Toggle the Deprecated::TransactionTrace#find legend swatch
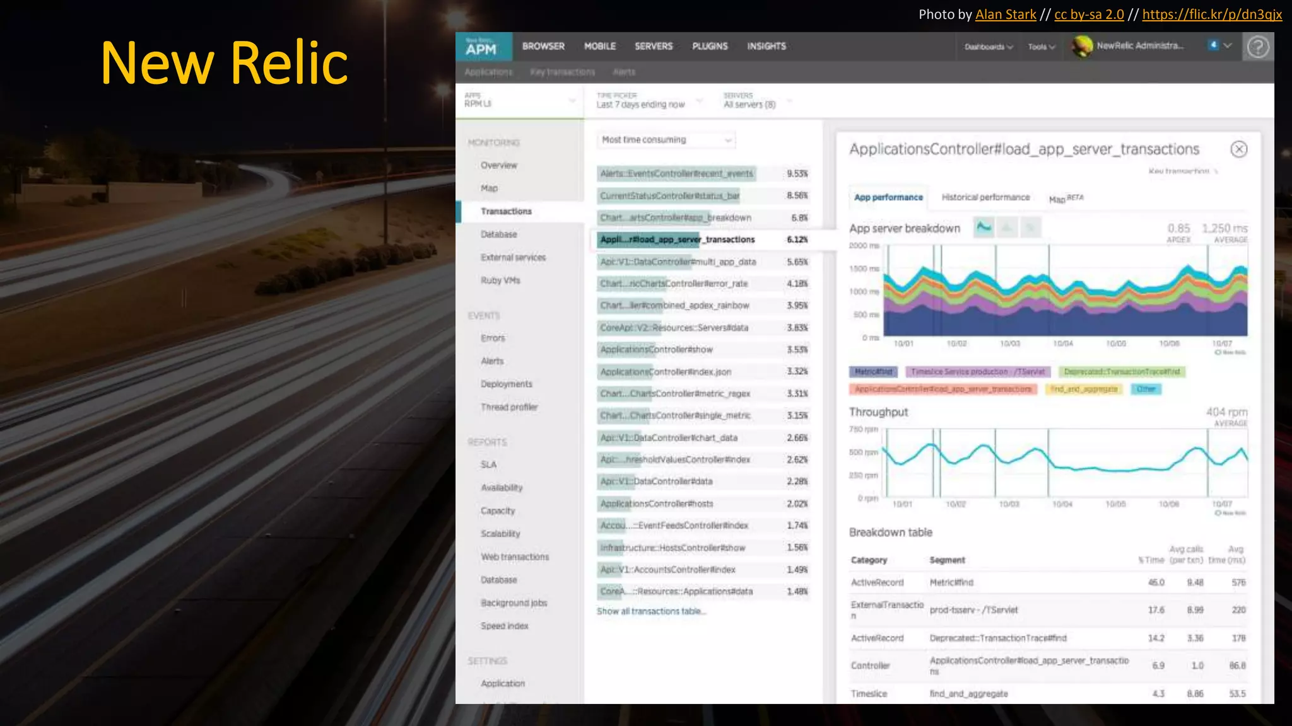This screenshot has width=1292, height=726. pyautogui.click(x=1122, y=372)
